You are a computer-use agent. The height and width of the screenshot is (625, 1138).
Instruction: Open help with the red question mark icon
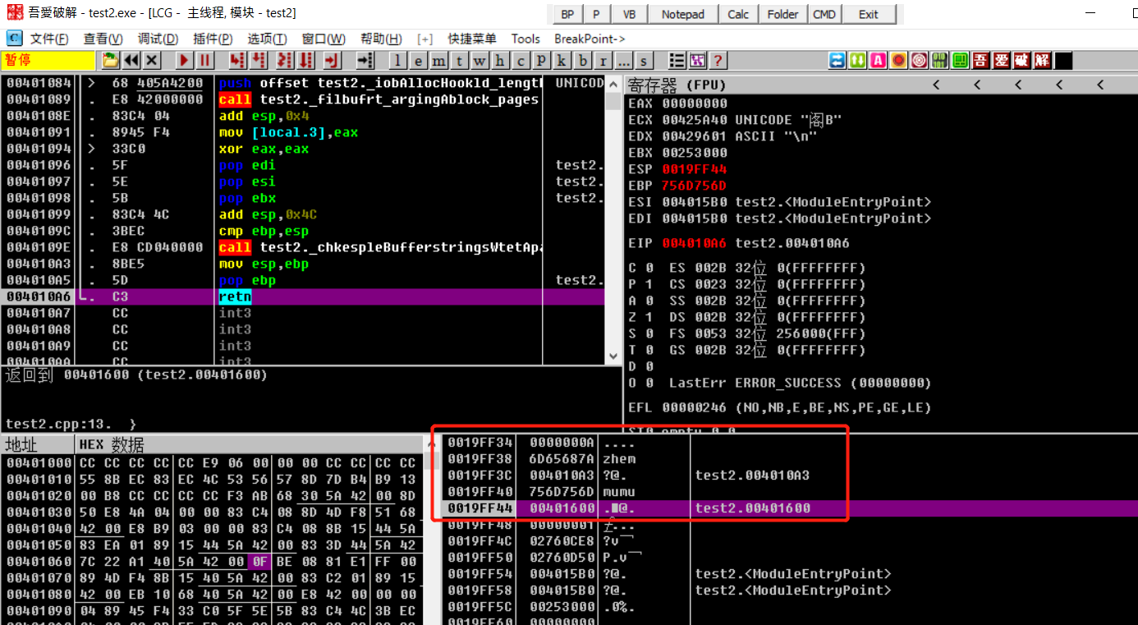(x=718, y=61)
